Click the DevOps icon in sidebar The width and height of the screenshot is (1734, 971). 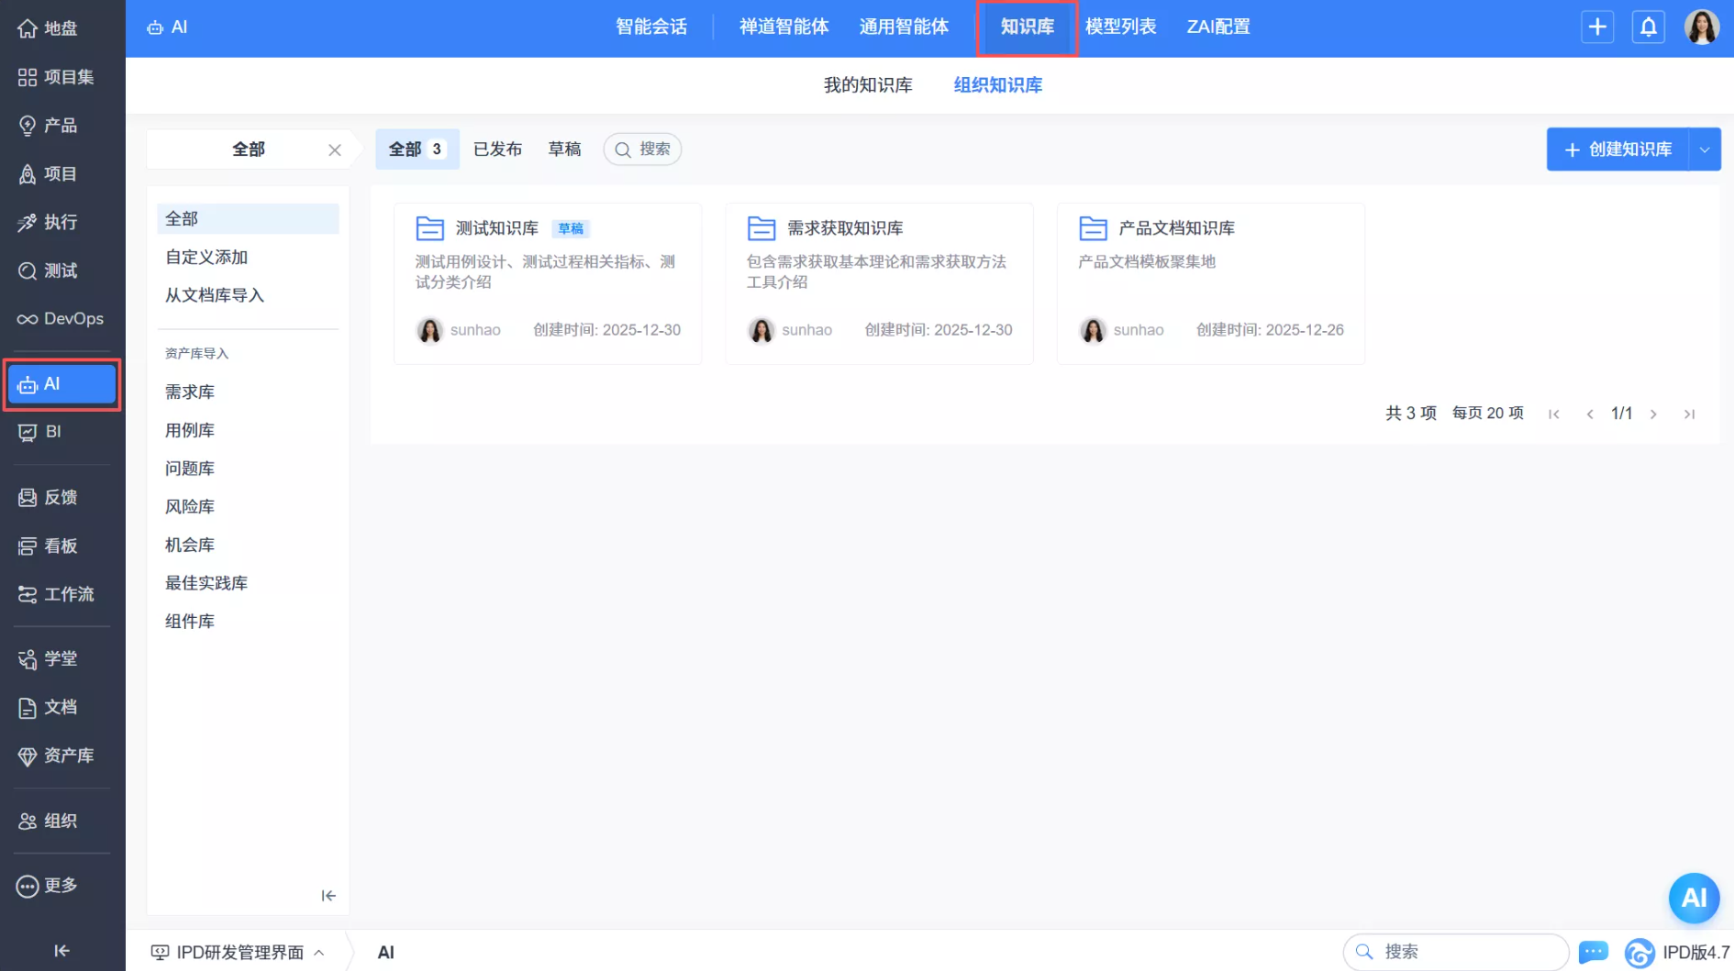28,318
